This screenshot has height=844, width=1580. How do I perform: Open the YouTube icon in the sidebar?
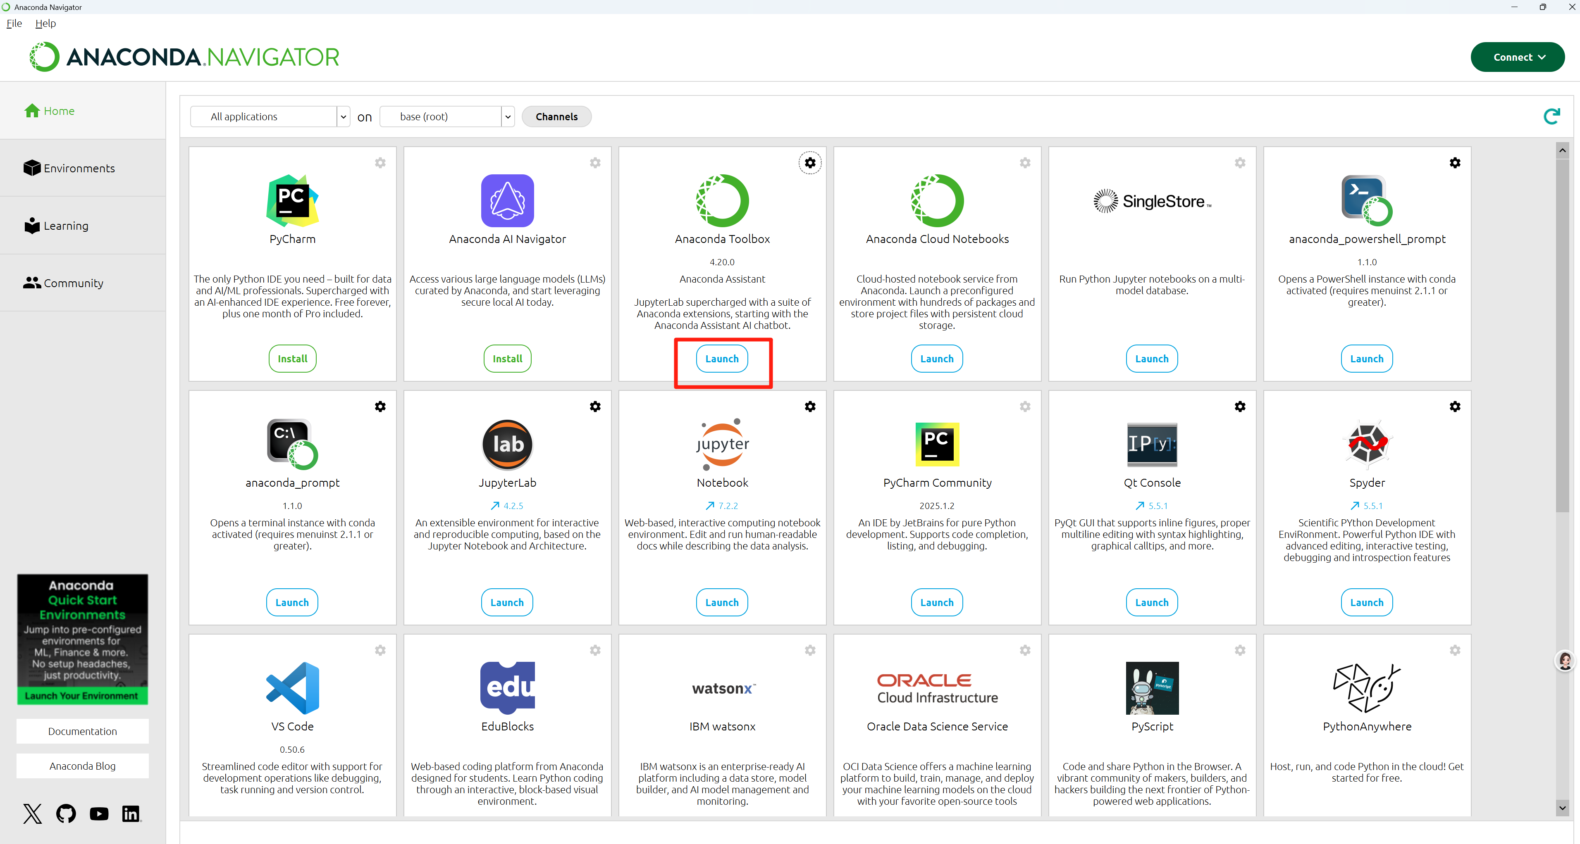pyautogui.click(x=99, y=813)
